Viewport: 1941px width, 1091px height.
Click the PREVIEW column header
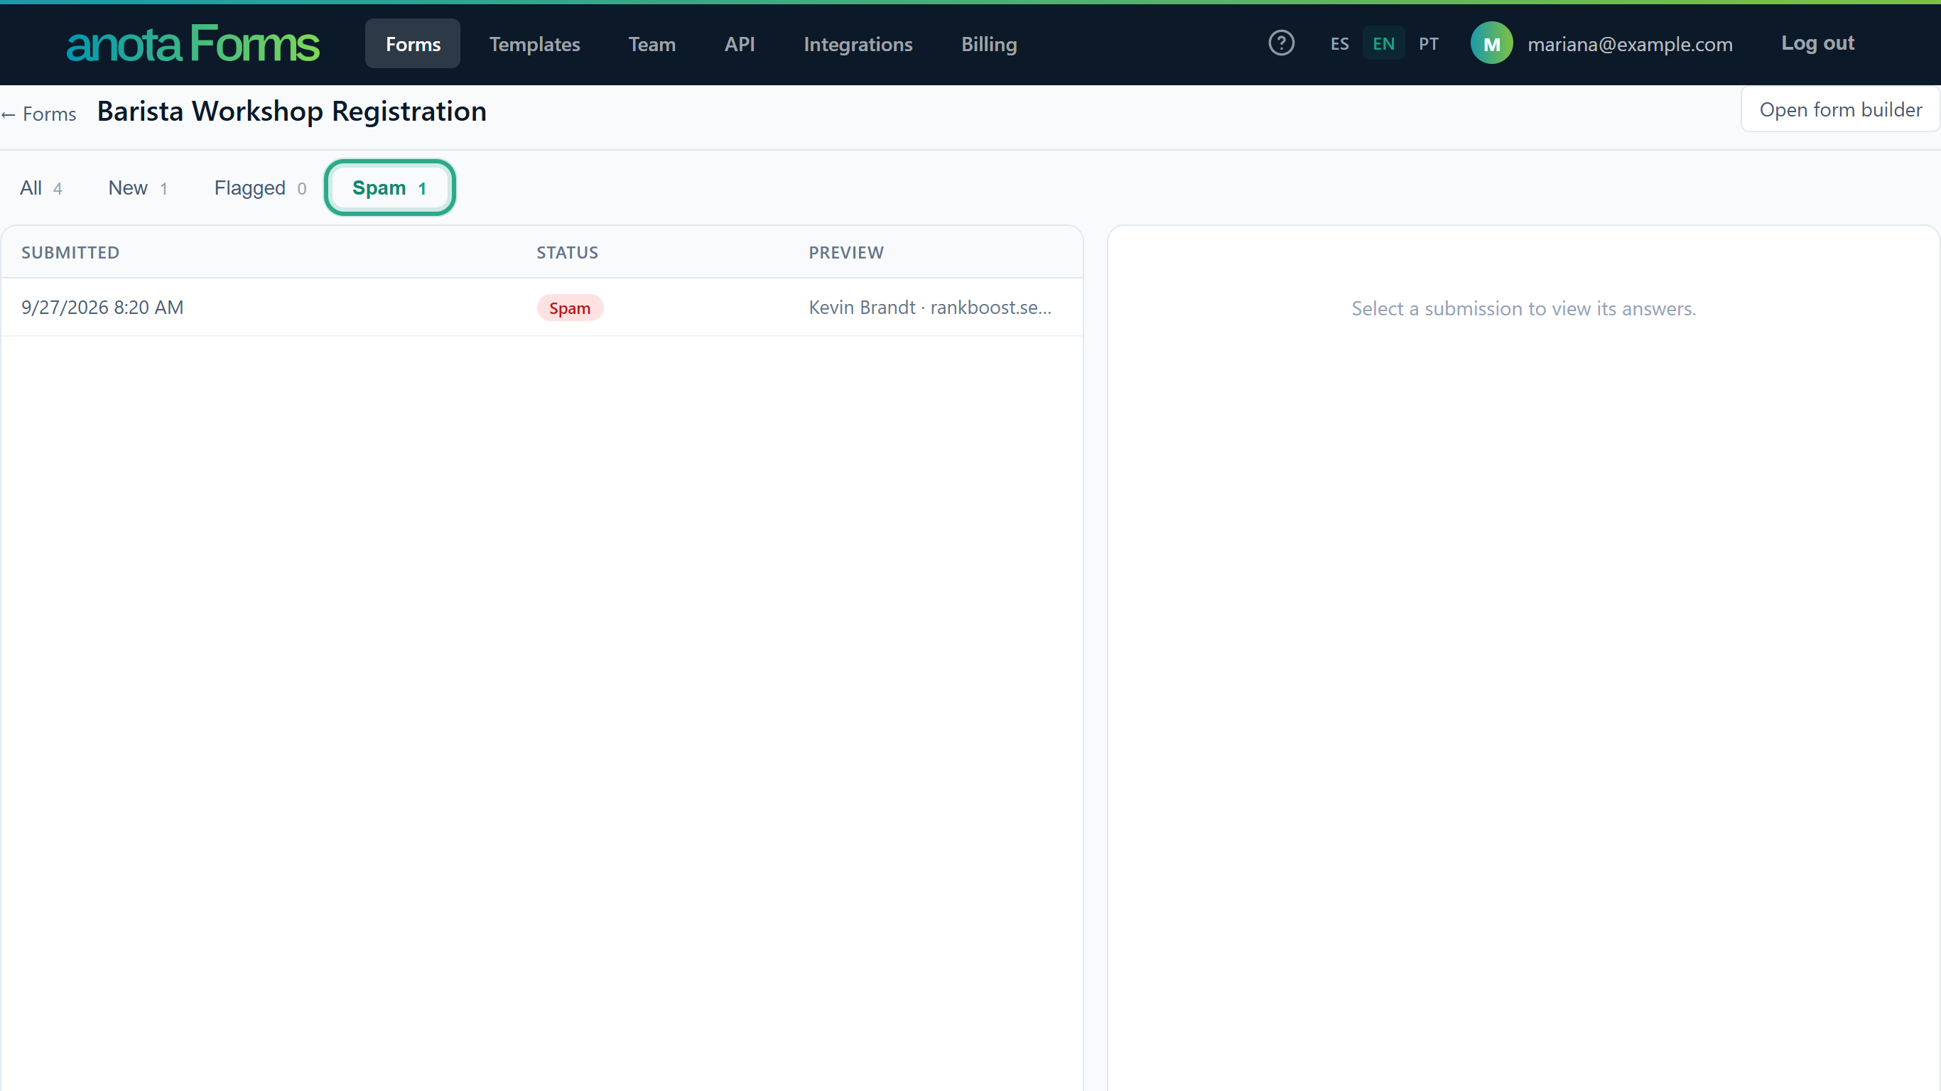tap(845, 252)
